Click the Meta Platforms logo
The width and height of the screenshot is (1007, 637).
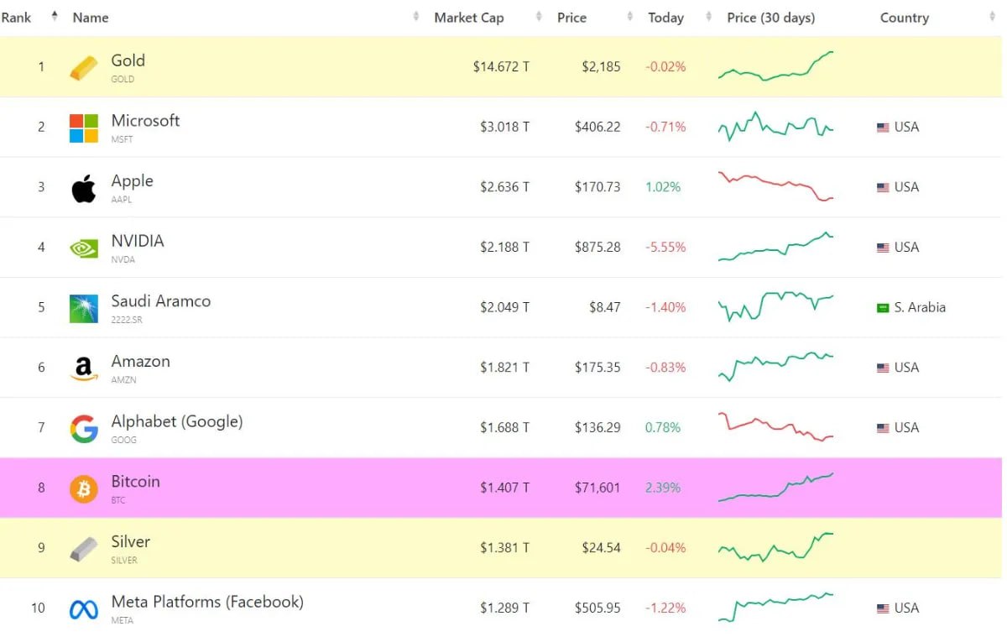(x=83, y=609)
